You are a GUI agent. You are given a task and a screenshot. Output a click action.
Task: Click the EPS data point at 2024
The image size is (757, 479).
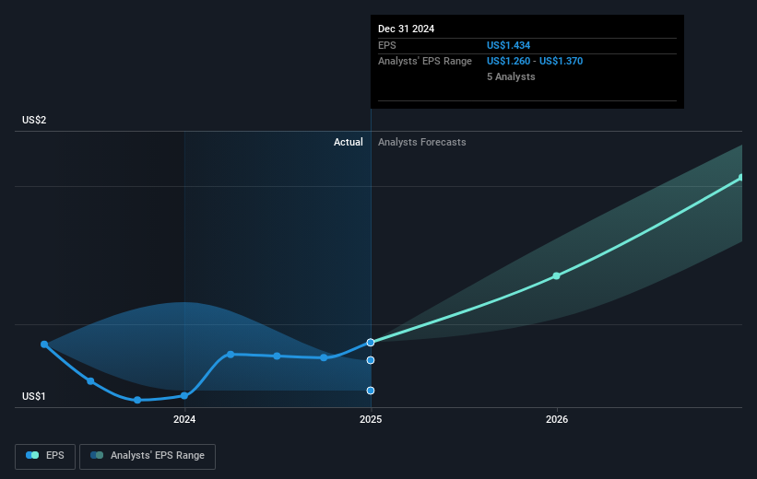coord(184,395)
